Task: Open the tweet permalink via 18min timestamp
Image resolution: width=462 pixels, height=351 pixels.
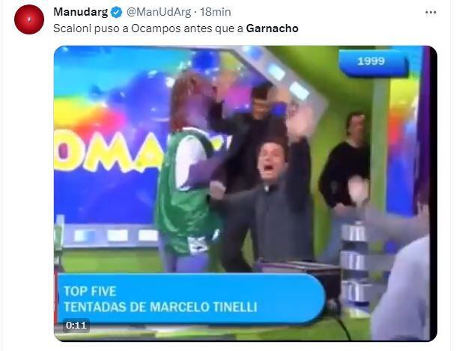Action: pyautogui.click(x=216, y=12)
